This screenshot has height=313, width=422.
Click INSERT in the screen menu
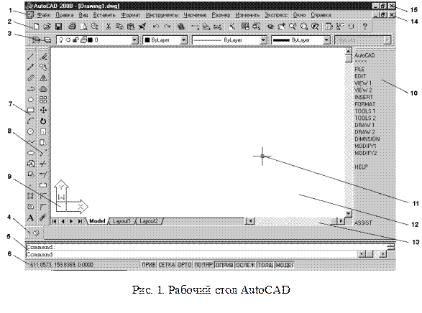pos(364,97)
